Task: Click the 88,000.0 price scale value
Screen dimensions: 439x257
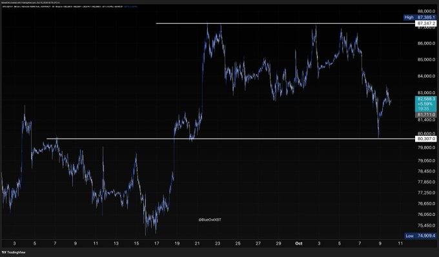Action: click(x=426, y=11)
